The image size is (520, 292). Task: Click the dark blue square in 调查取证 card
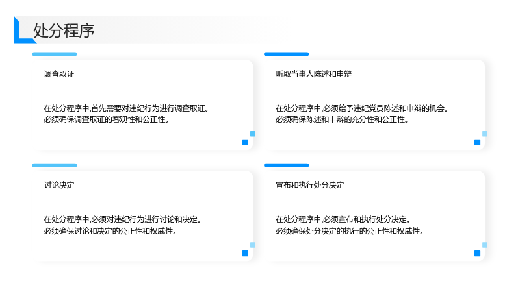point(246,142)
